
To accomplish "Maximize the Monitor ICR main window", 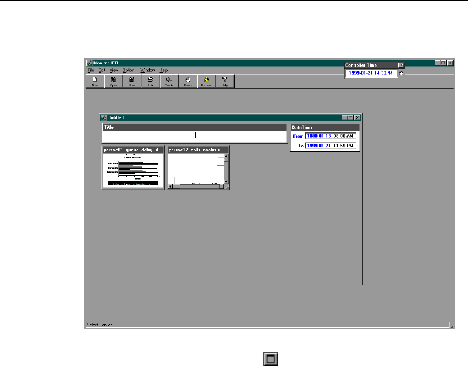I will pyautogui.click(x=444, y=63).
